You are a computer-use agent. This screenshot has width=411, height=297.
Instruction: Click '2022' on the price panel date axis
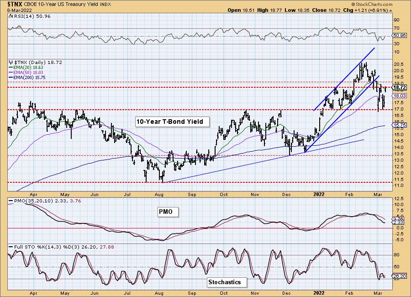tap(319, 194)
